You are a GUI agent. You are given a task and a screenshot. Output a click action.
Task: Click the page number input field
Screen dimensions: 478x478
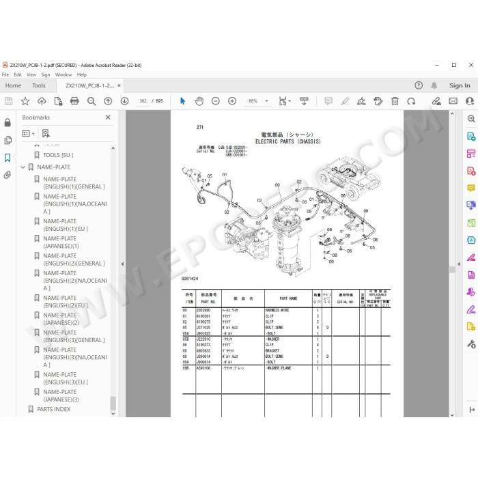[x=143, y=101]
